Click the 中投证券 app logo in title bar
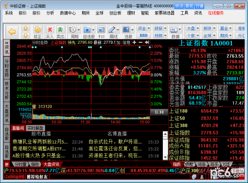248x183 pixels. coord(6,6)
